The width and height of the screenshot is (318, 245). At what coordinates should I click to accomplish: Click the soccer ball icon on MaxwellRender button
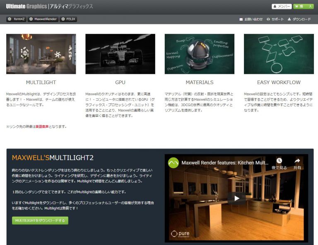[x=31, y=19]
